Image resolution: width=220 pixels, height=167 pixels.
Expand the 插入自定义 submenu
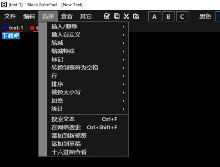click(88, 35)
